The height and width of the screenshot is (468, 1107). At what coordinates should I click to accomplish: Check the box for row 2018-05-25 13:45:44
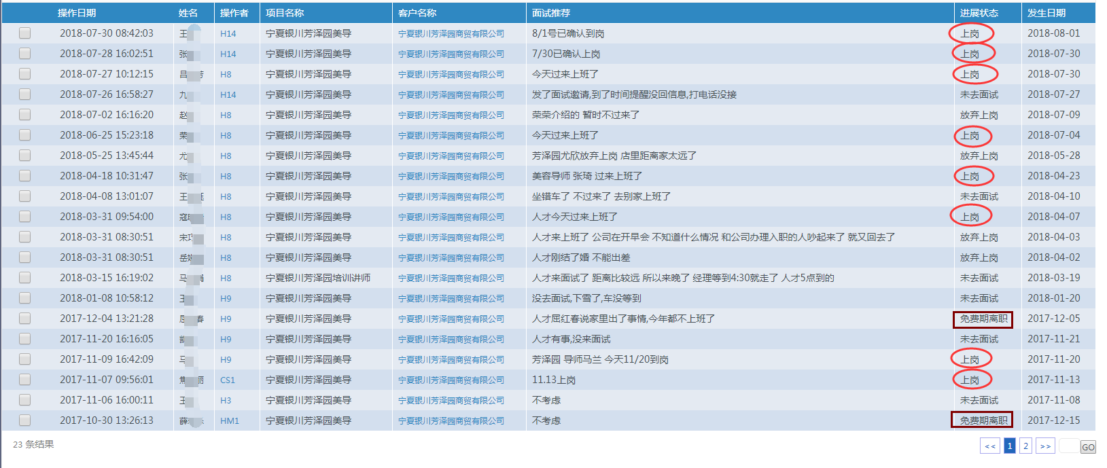point(25,156)
